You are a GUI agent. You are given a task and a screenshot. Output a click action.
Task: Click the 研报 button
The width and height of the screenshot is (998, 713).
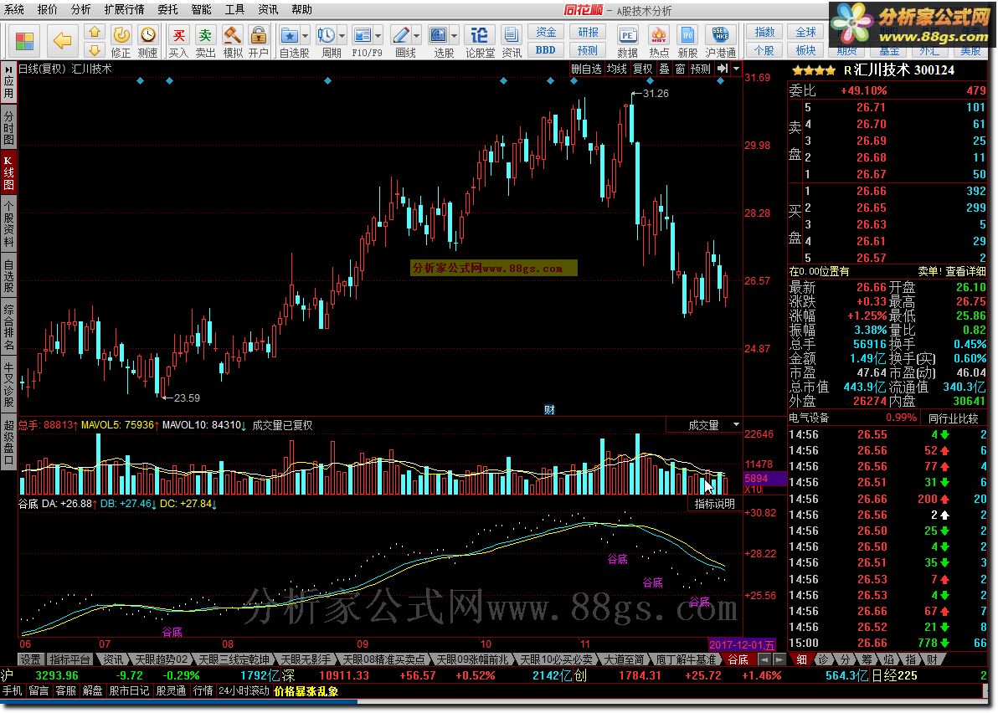588,32
